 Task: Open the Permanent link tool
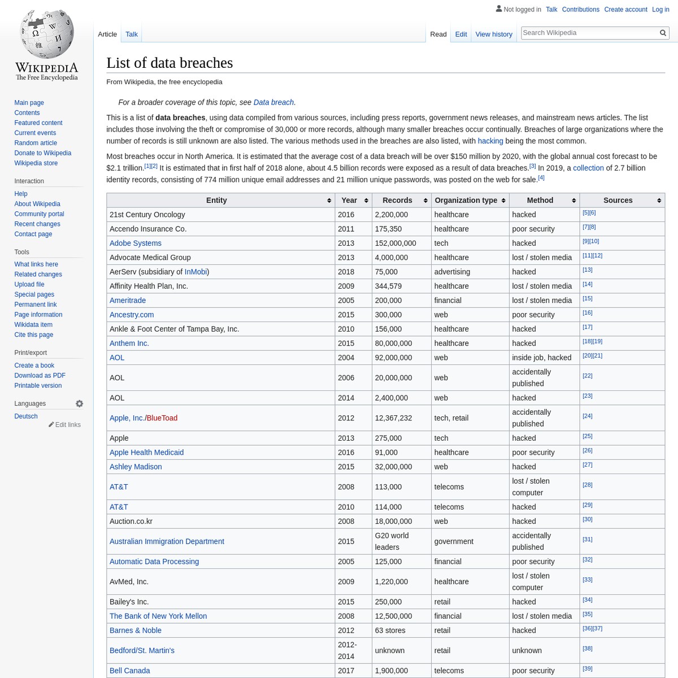tap(36, 305)
